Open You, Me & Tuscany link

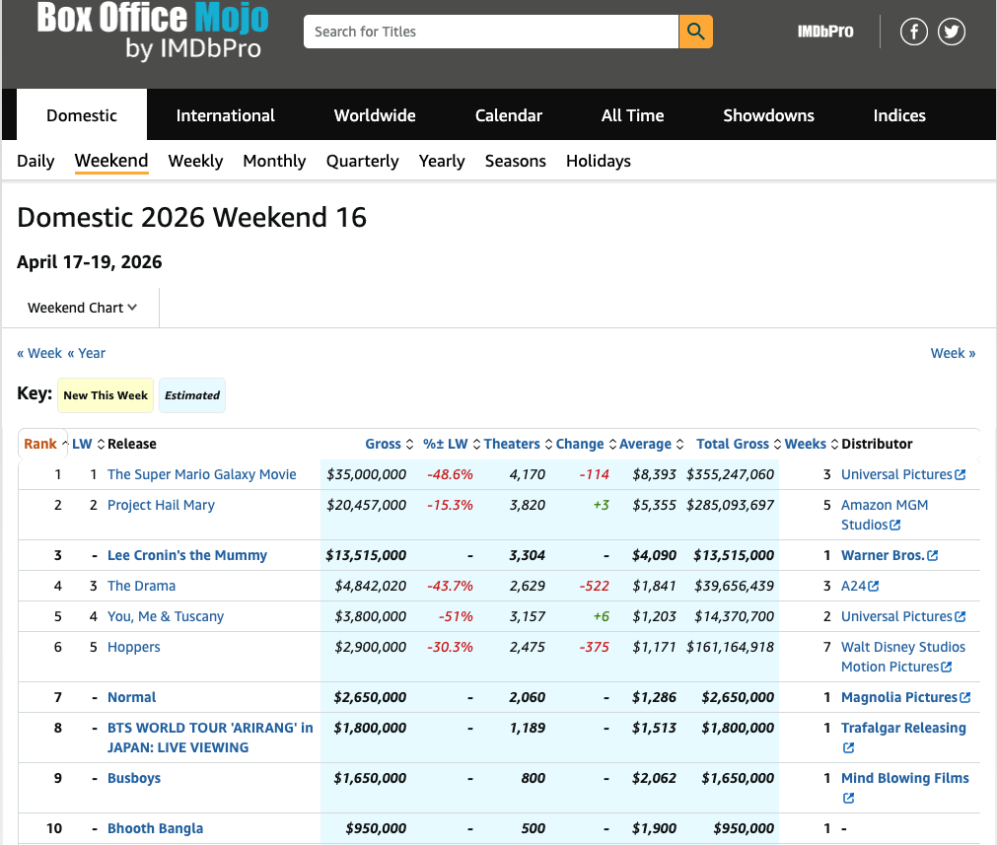coord(166,617)
